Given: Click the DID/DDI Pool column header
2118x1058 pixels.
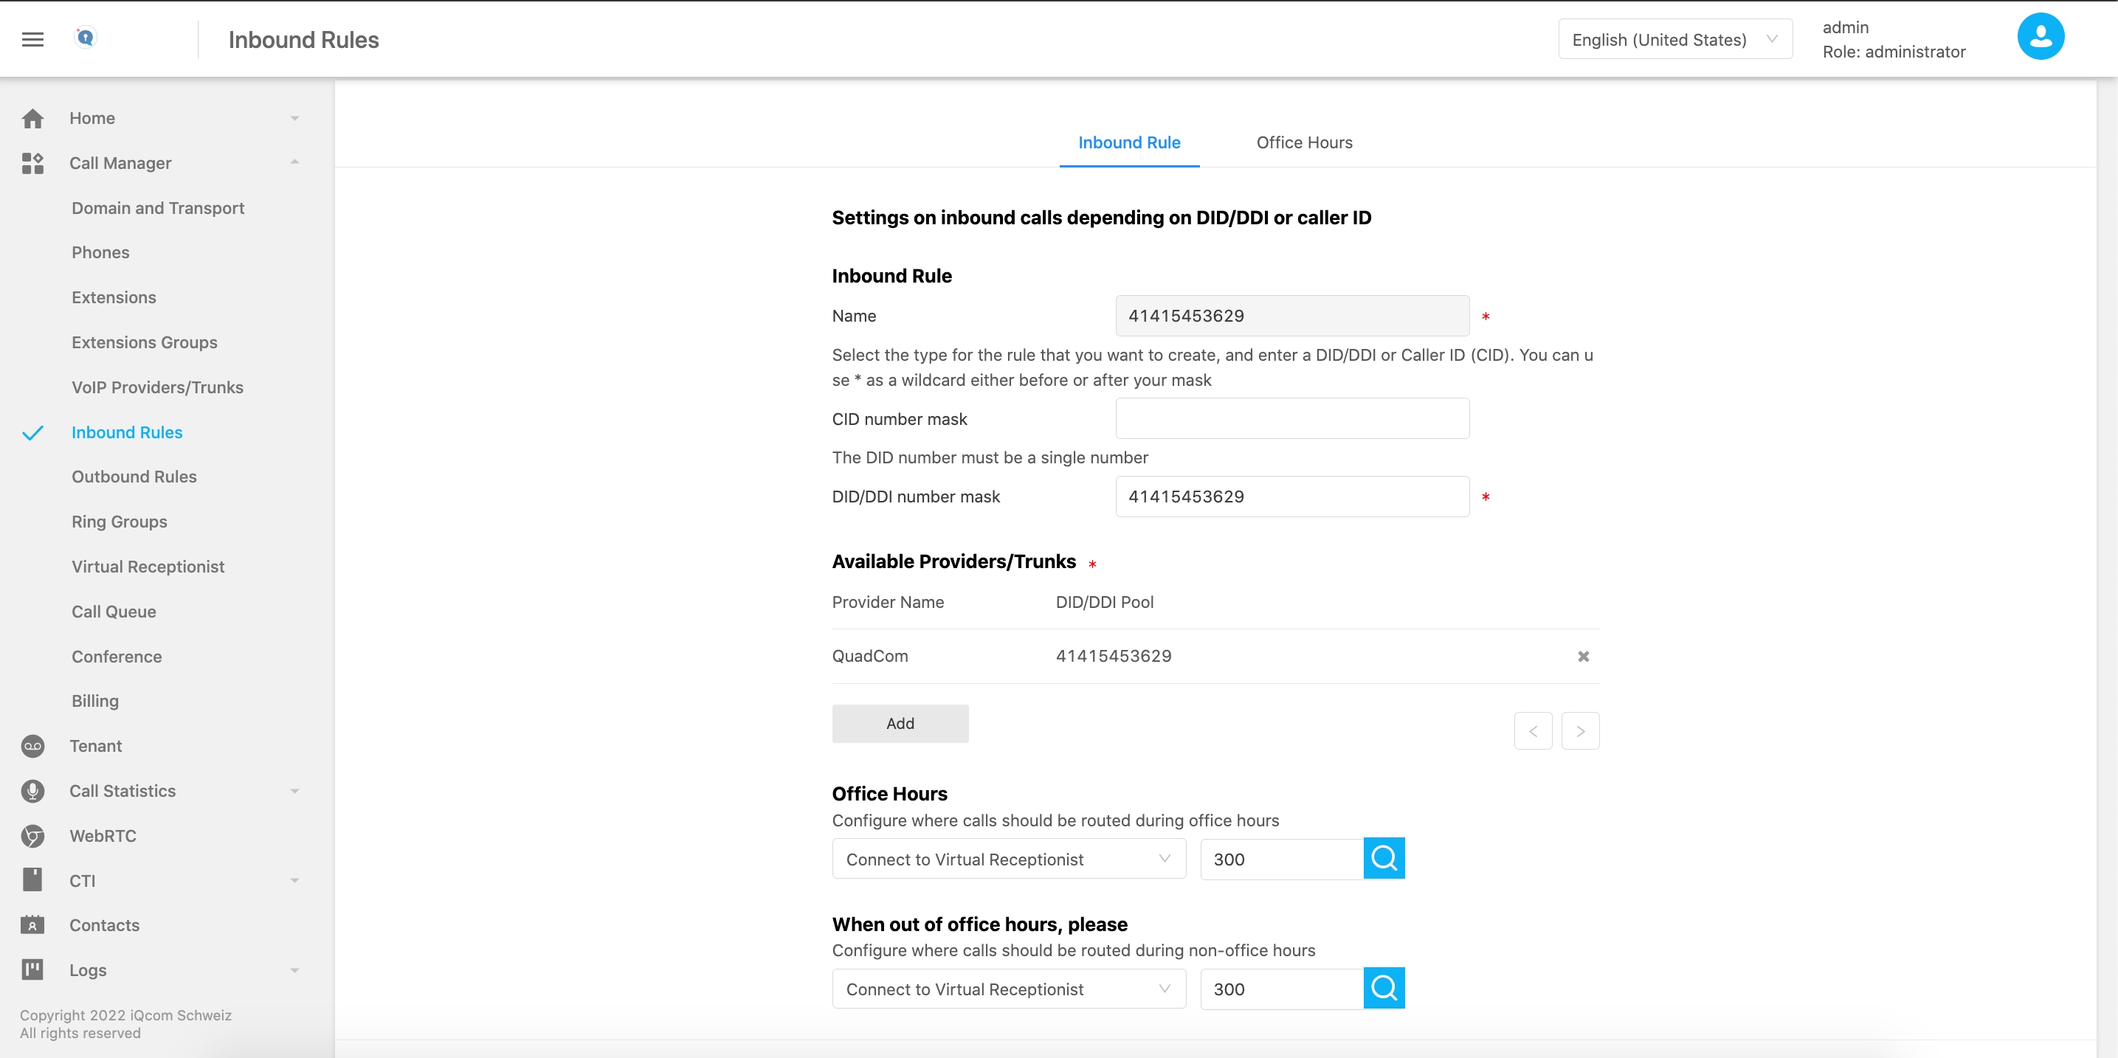Looking at the screenshot, I should pyautogui.click(x=1104, y=603).
